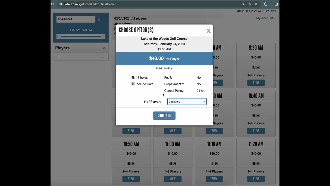Click the 18 holes icon in dialog
This screenshot has height=186, width=330.
point(133,78)
